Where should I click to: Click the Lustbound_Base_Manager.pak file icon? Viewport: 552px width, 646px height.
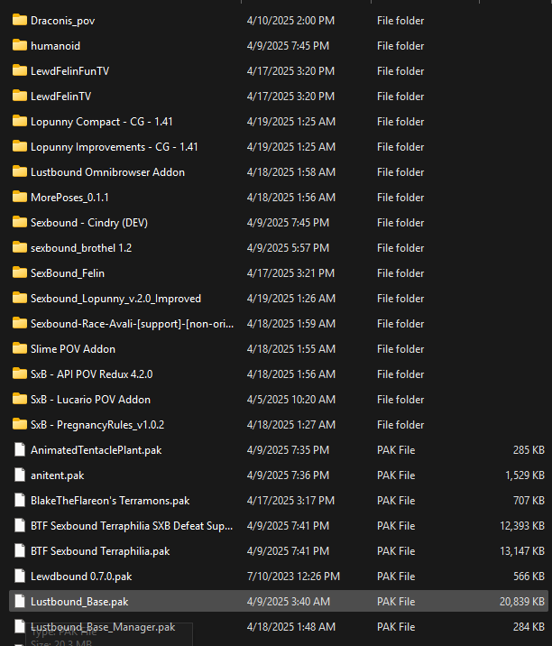pyautogui.click(x=19, y=627)
